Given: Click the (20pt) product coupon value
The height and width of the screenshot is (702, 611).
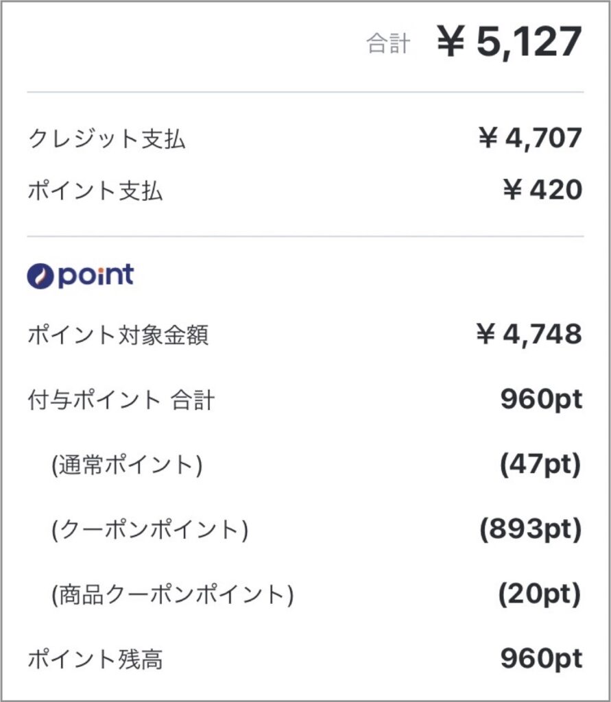Looking at the screenshot, I should 540,594.
